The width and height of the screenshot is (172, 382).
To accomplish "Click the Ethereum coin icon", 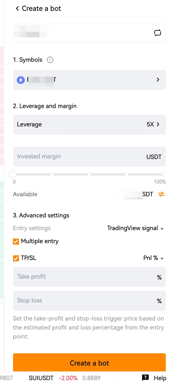I will [x=21, y=80].
